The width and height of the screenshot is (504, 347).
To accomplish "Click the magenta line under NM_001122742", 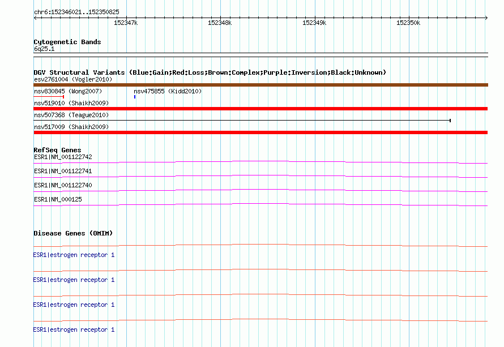I will point(260,162).
